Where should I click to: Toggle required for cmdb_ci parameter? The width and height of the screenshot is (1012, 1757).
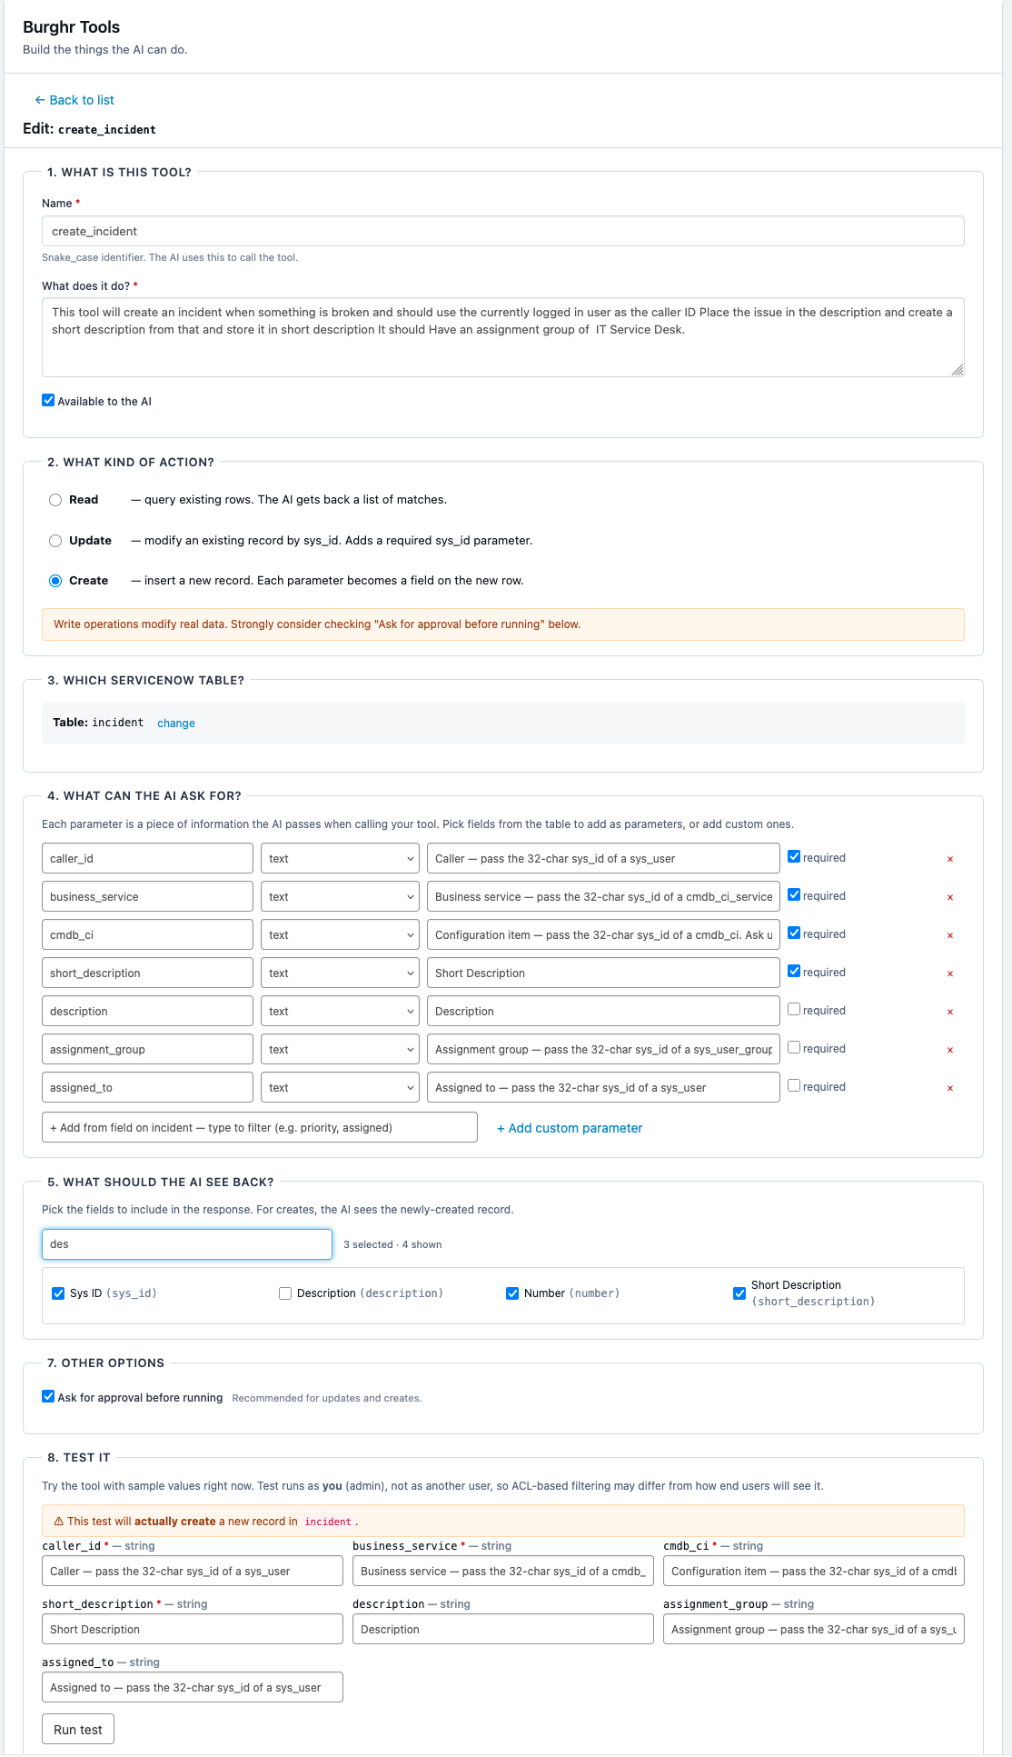pos(794,933)
